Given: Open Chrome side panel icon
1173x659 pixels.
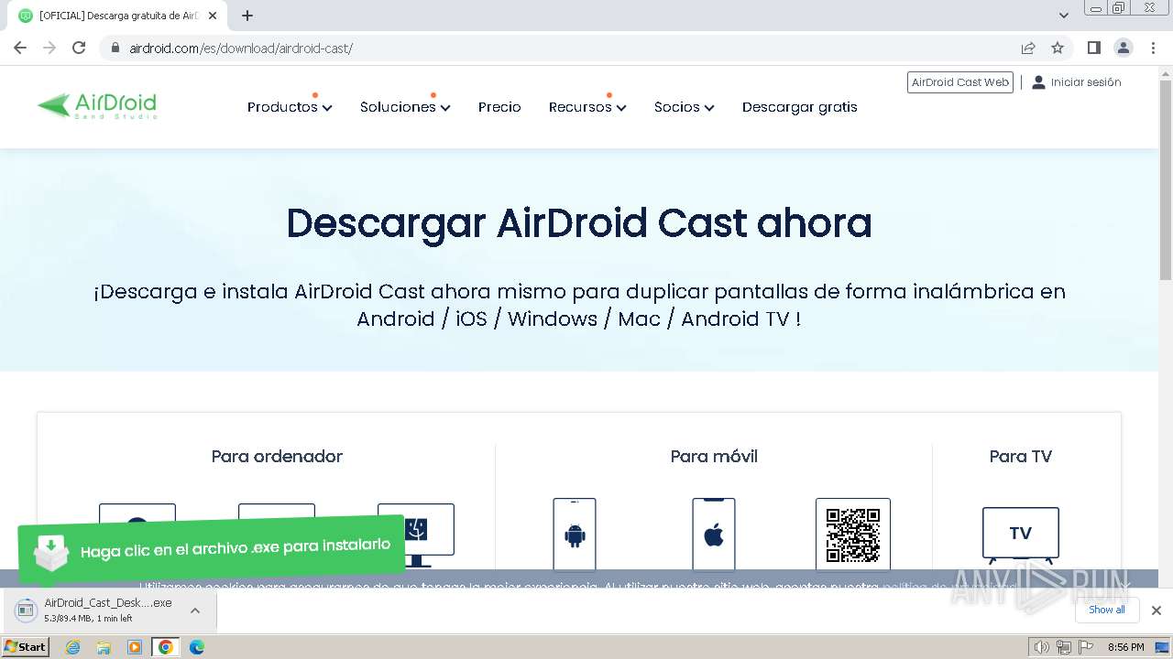Looking at the screenshot, I should [1093, 48].
